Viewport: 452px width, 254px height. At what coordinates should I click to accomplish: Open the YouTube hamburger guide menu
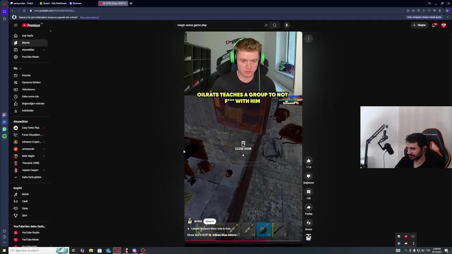(16, 25)
